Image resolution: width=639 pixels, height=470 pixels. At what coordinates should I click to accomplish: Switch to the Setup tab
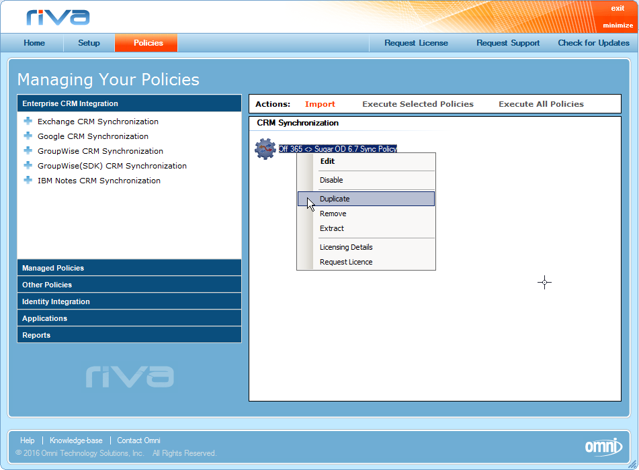(89, 43)
